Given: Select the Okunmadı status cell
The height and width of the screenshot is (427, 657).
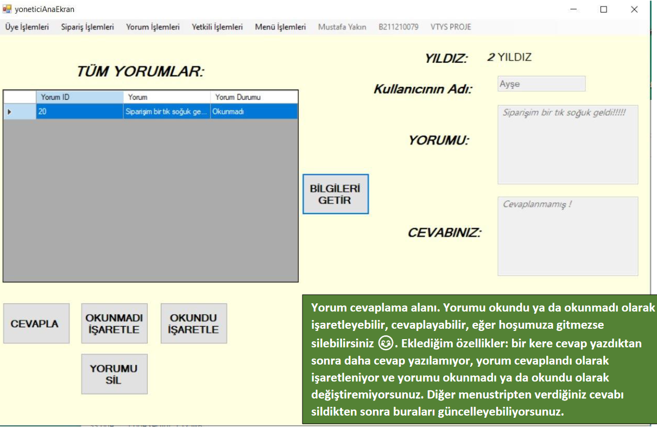Looking at the screenshot, I should [x=254, y=111].
